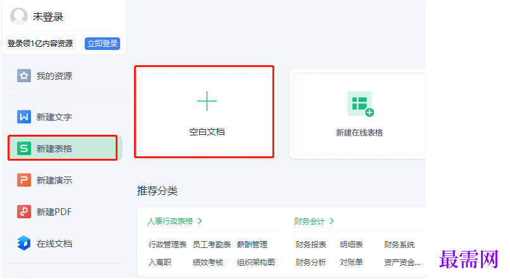Click the green S 新建表格 icon
Viewport: 510px width, 279px height.
click(24, 149)
